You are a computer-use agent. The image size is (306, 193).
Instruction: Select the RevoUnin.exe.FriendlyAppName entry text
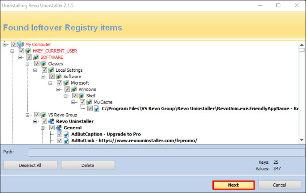click(200, 108)
